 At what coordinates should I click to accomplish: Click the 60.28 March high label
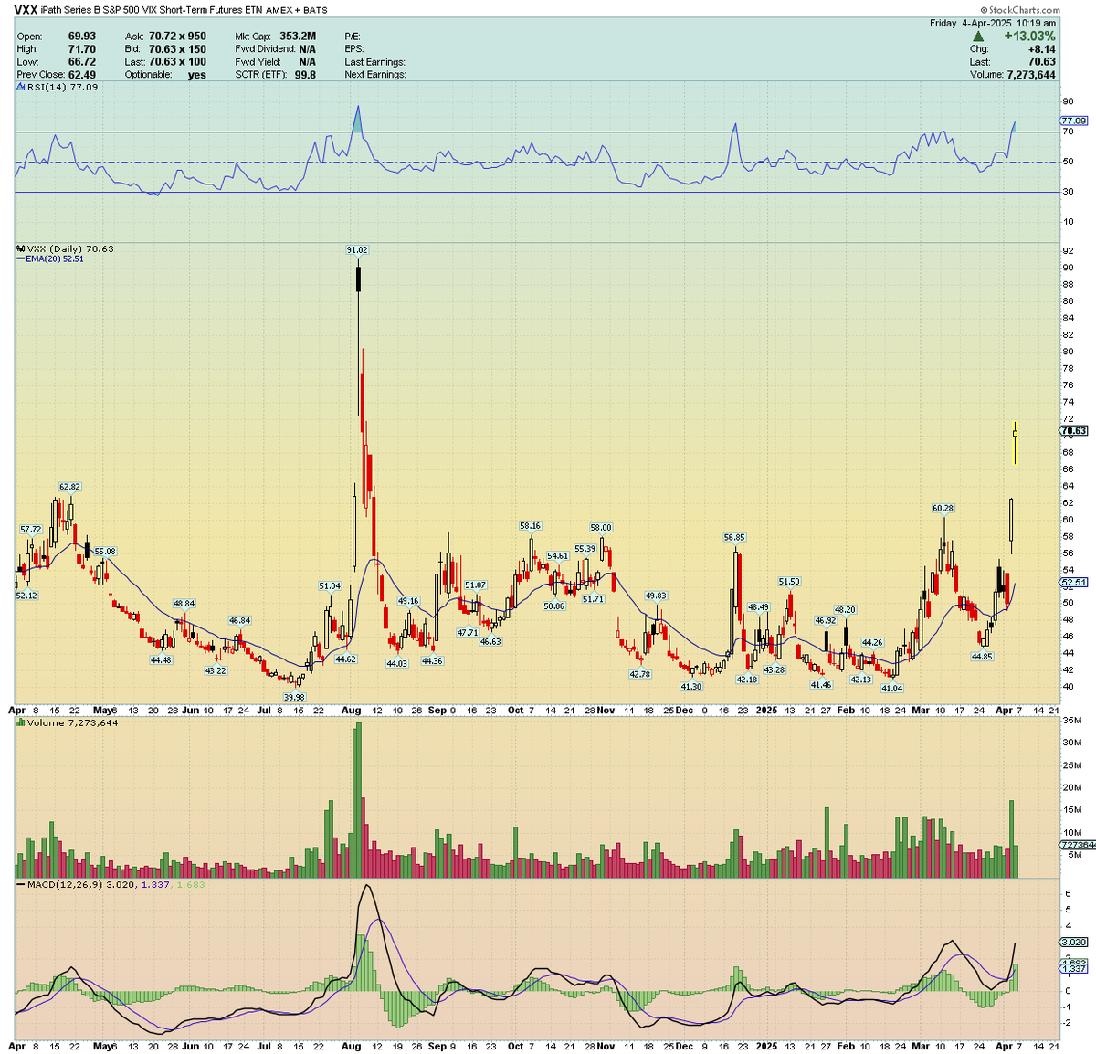(943, 508)
